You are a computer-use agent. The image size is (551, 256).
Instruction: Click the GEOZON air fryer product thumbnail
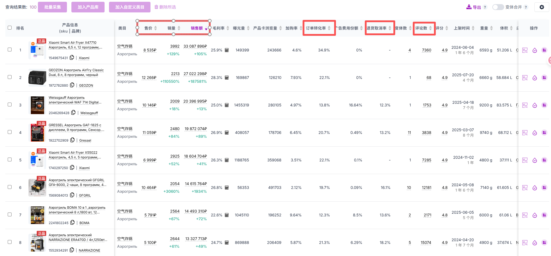click(x=37, y=77)
